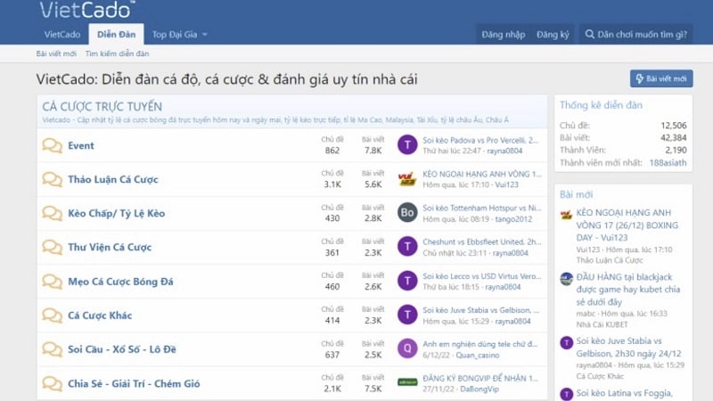Open the Chia Sẻ - Giải Trí - Chém Gió forum
Screen dimensions: 713x401
click(134, 383)
